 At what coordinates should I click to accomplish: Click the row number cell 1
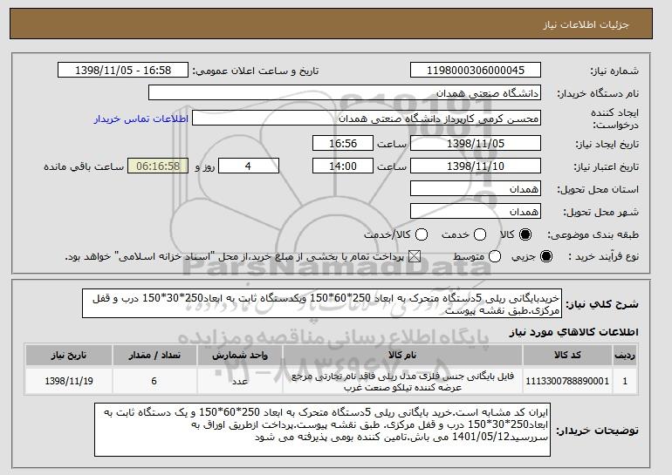pyautogui.click(x=625, y=381)
